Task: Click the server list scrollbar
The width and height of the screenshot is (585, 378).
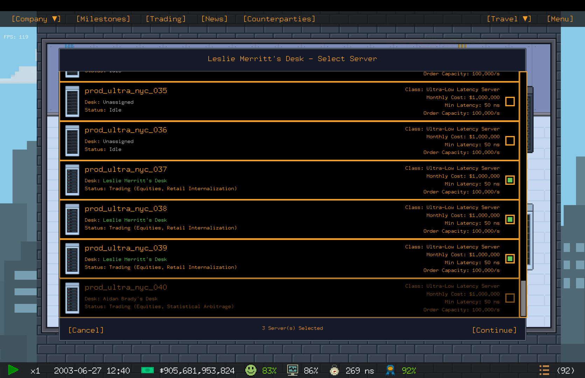Action: (523, 297)
